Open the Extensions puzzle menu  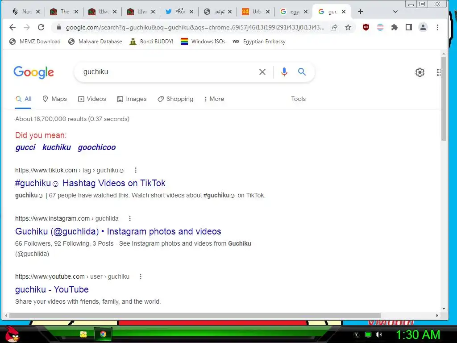point(395,27)
